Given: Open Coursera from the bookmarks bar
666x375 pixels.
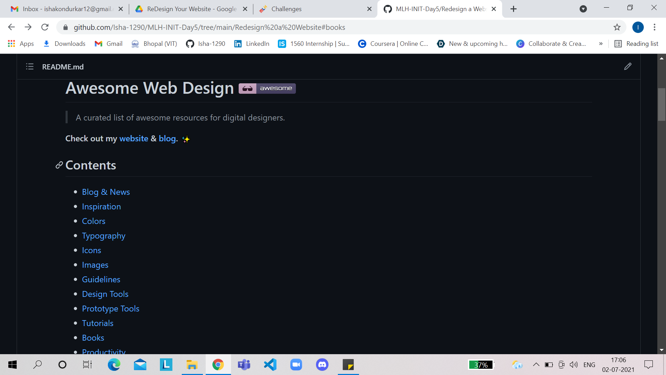Looking at the screenshot, I should point(393,44).
